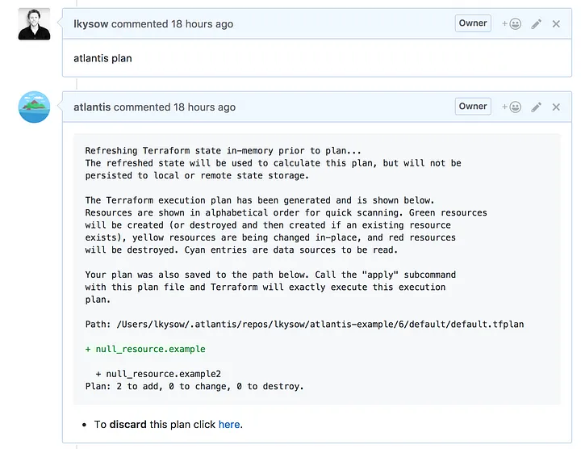
Task: Open '18 hours ago' timestamp on atlantis comment
Action: (x=204, y=107)
